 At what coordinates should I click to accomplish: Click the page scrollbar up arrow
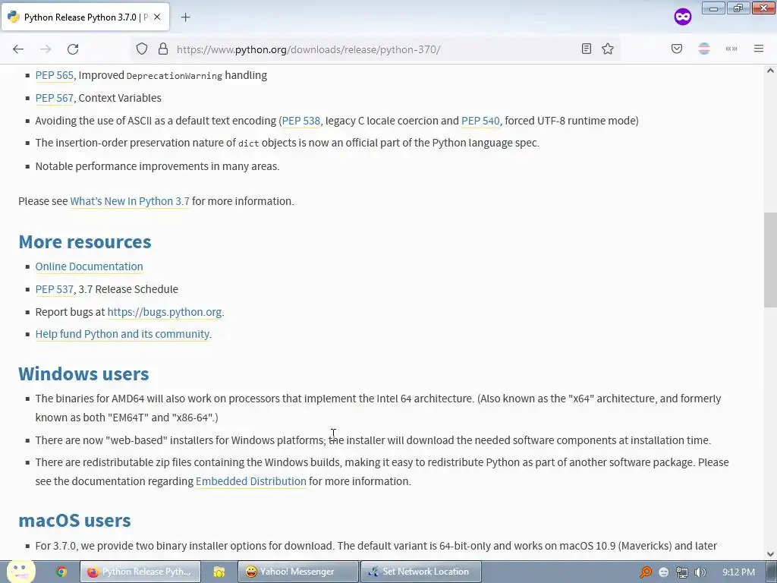tap(770, 71)
